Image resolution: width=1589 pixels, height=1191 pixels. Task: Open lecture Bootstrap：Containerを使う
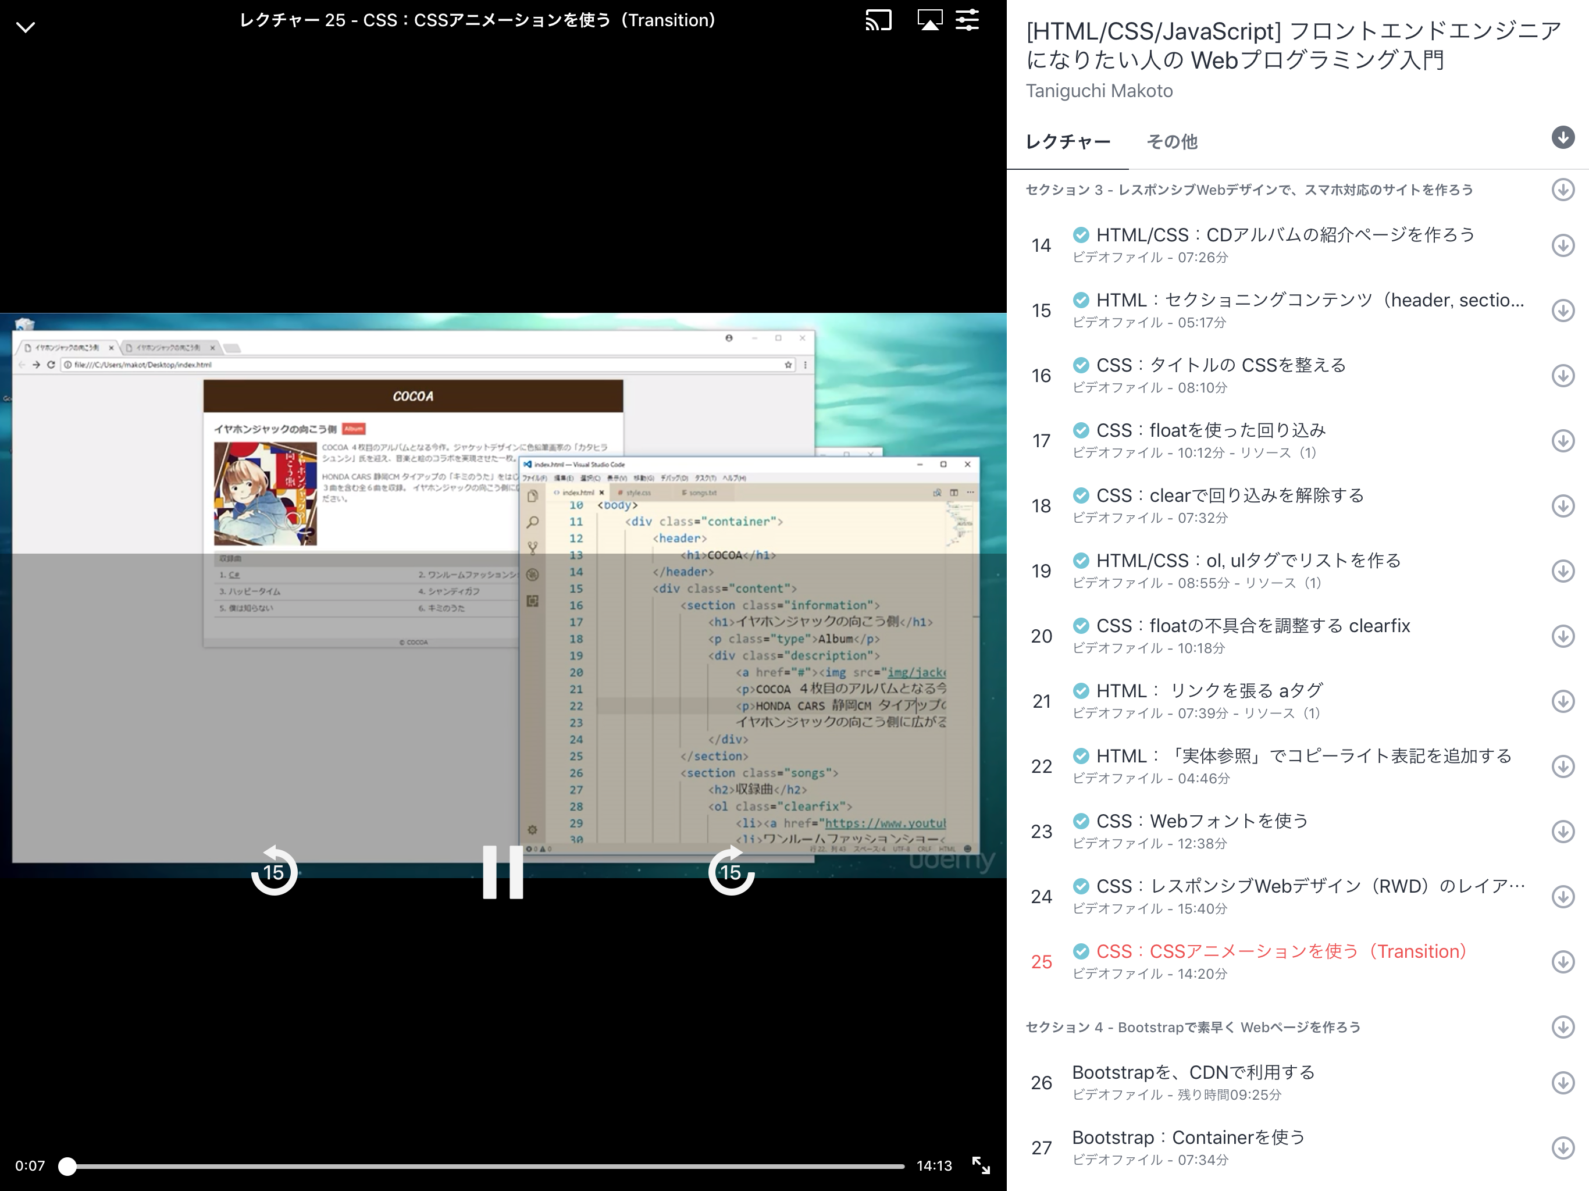(x=1188, y=1138)
